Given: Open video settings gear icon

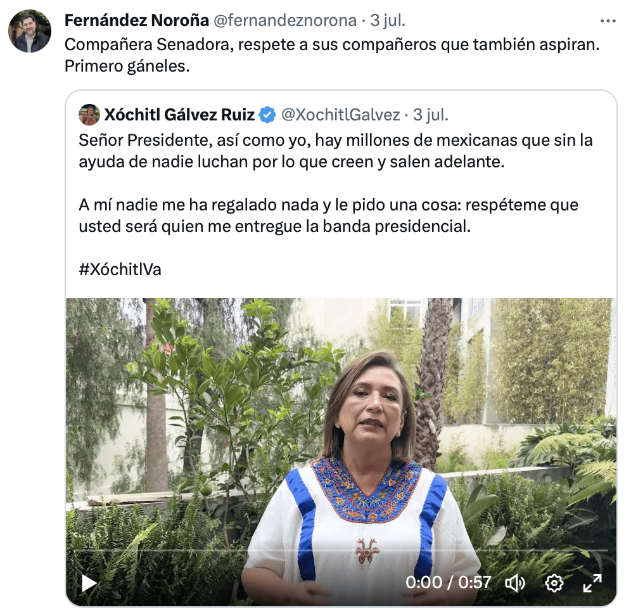Looking at the screenshot, I should click(554, 583).
